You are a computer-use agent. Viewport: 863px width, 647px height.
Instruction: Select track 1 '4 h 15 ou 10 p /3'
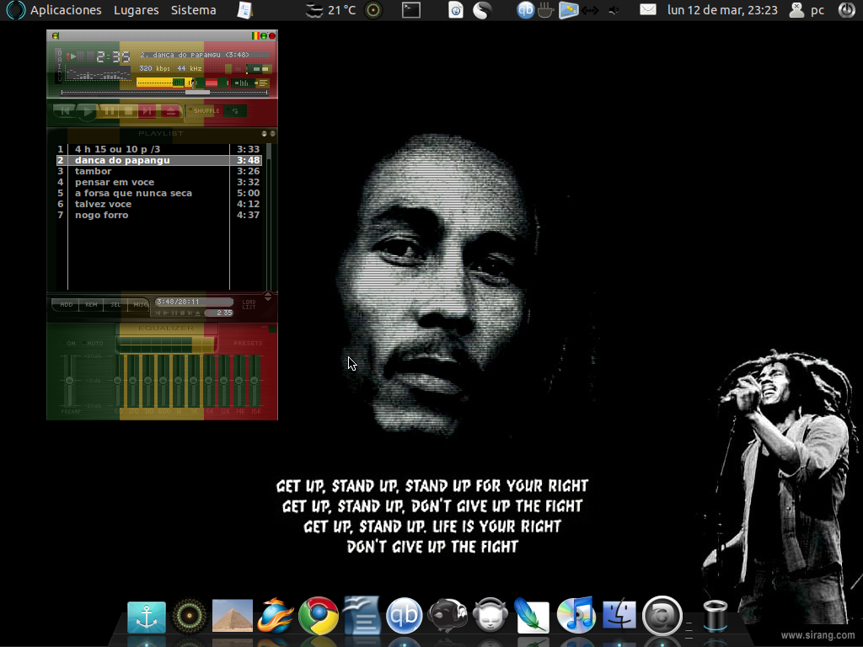159,149
